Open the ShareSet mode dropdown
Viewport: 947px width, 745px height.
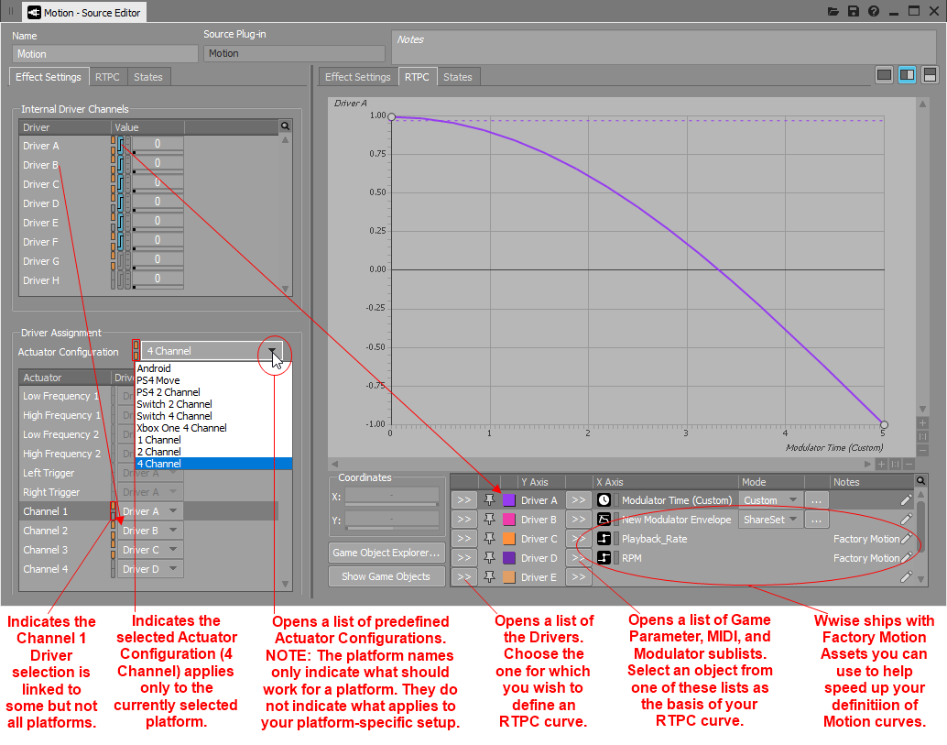coord(770,520)
